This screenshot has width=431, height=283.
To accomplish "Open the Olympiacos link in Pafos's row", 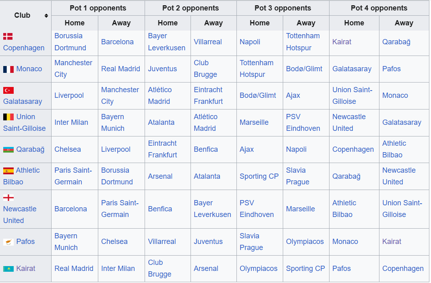I will click(x=305, y=242).
